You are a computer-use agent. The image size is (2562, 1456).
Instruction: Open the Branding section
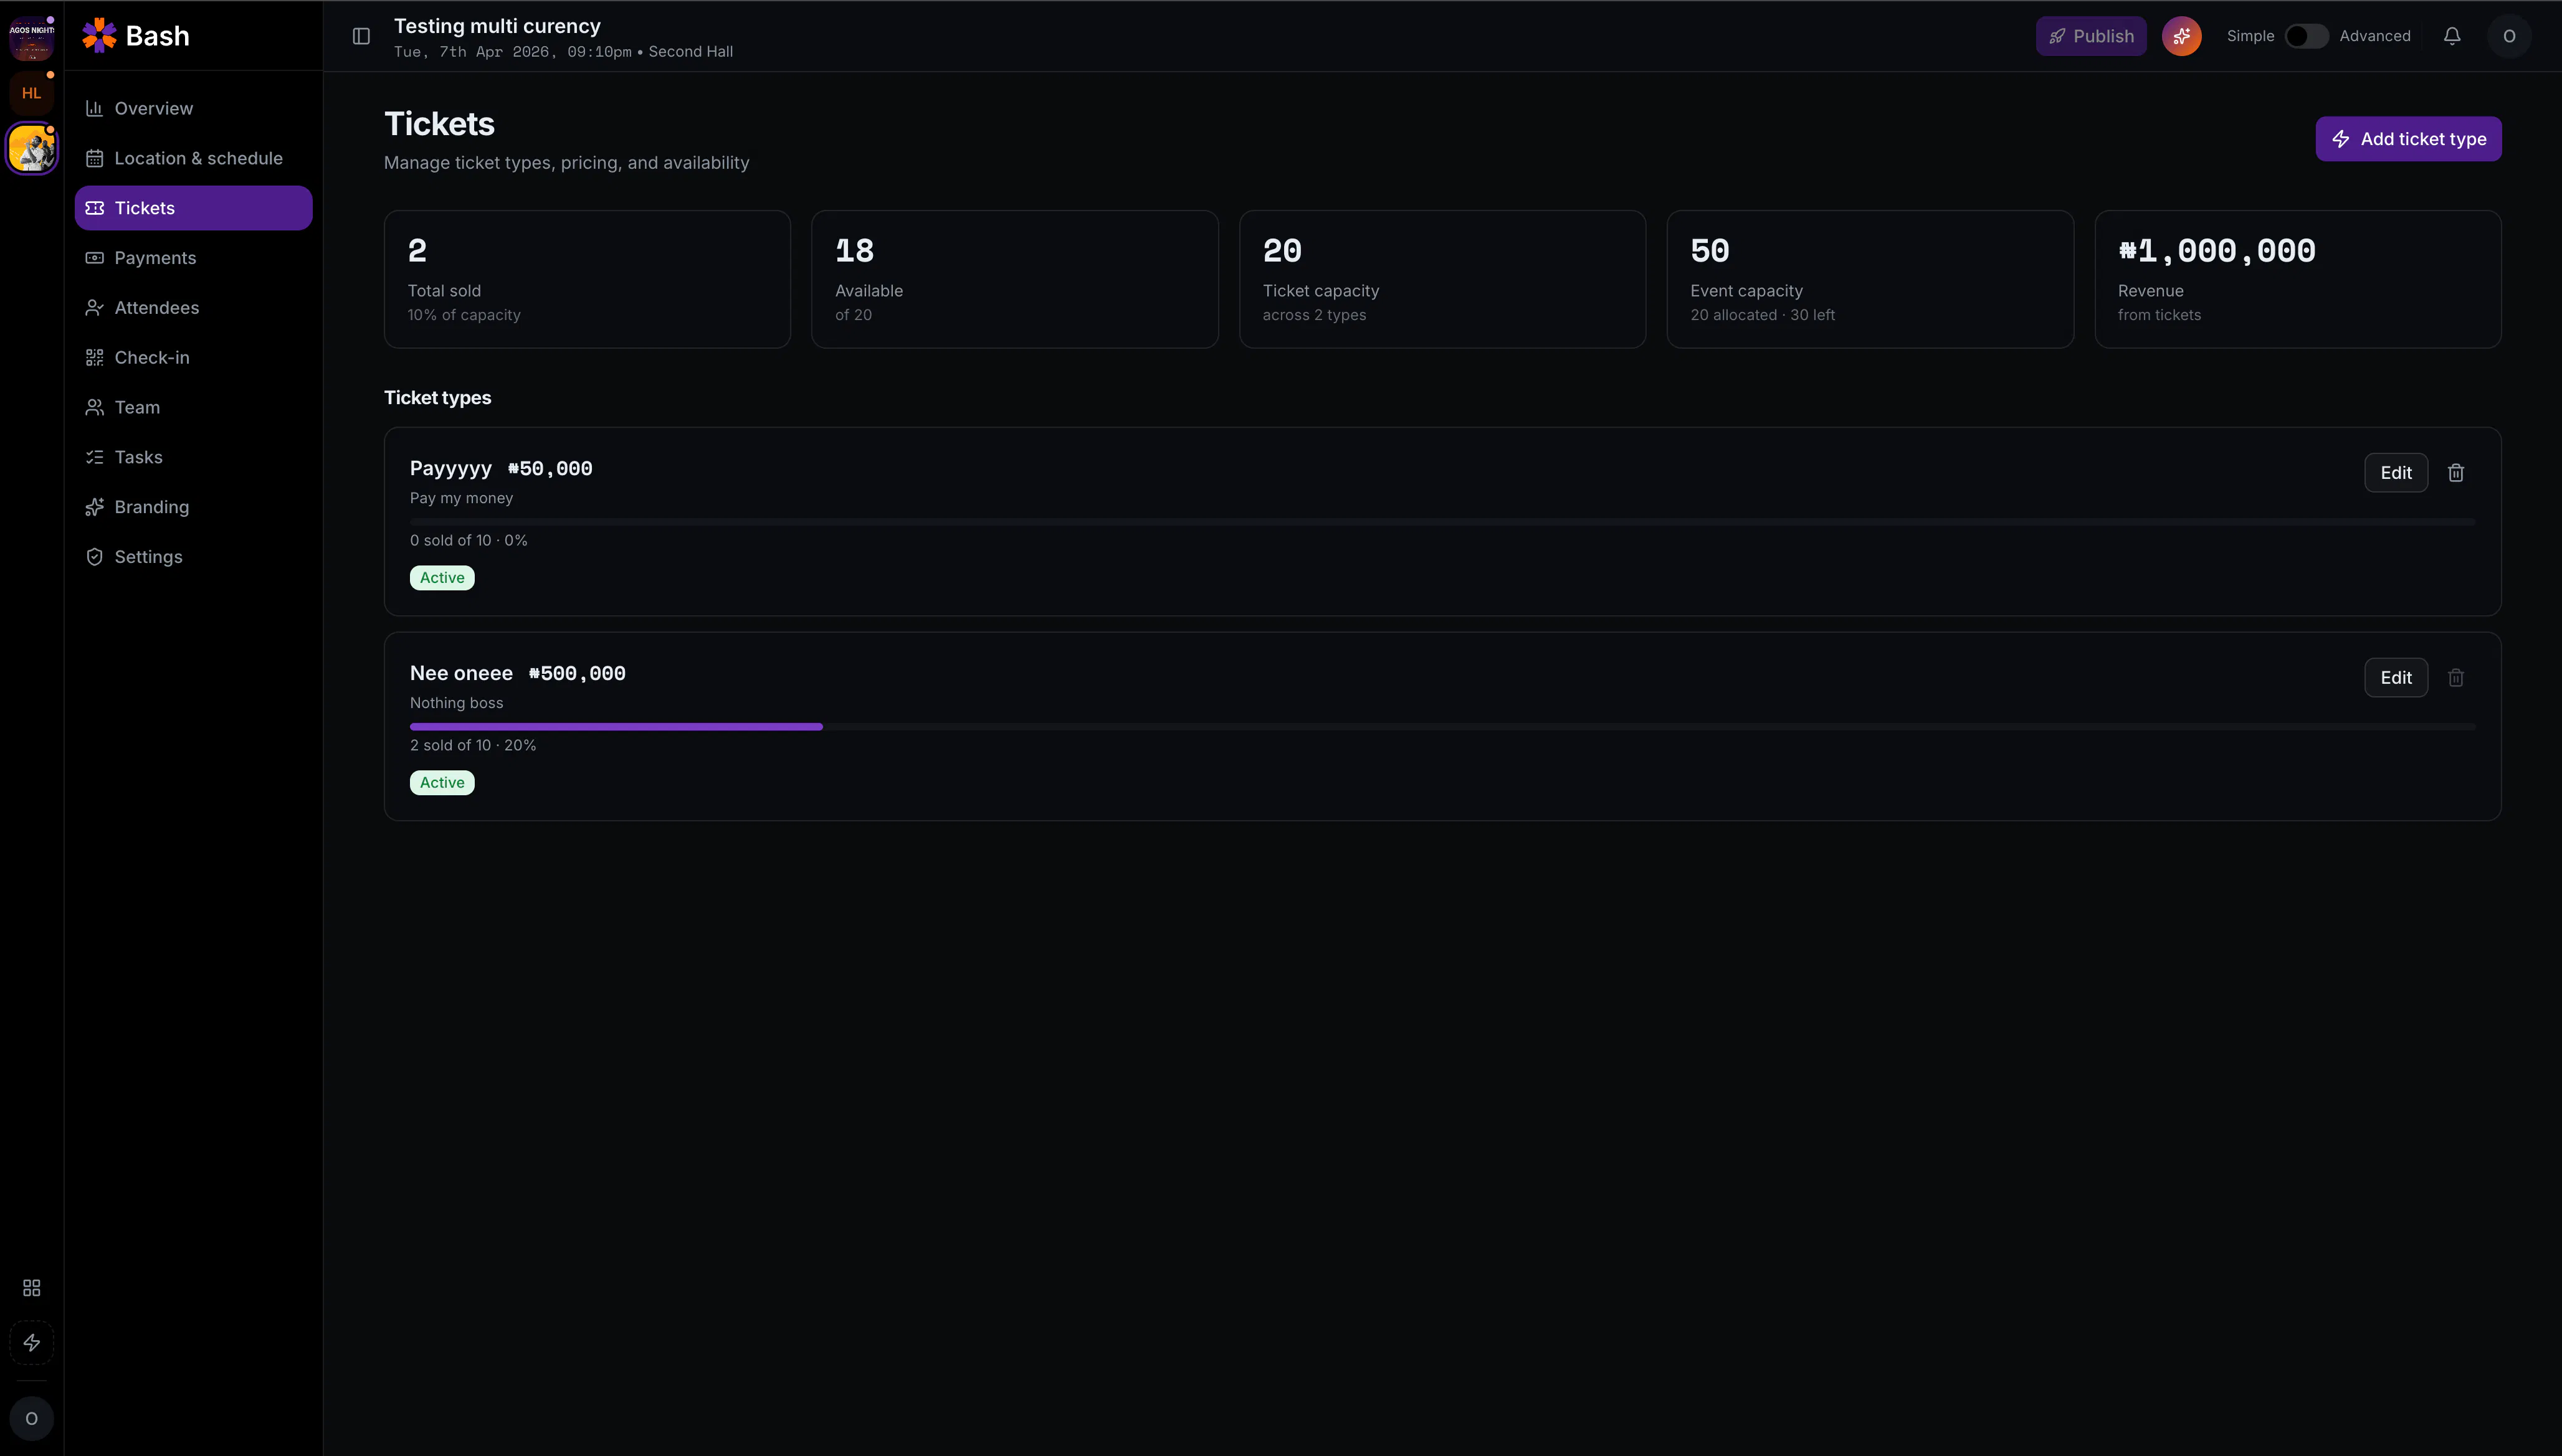click(193, 507)
